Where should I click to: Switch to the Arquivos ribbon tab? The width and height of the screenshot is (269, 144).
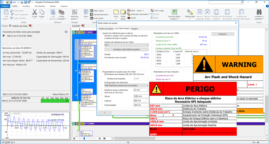tap(64, 6)
